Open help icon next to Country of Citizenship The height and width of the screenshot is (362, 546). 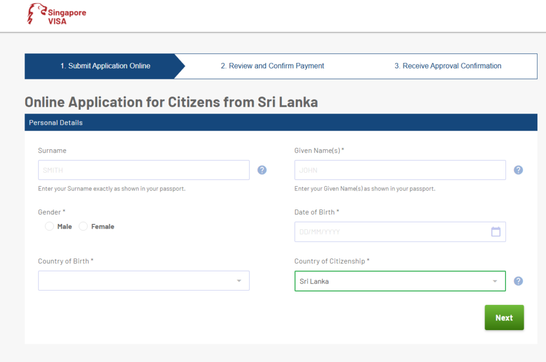click(518, 281)
